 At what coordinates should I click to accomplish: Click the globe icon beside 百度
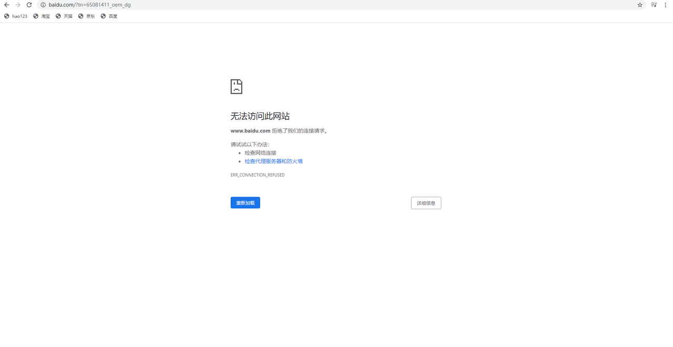point(104,16)
